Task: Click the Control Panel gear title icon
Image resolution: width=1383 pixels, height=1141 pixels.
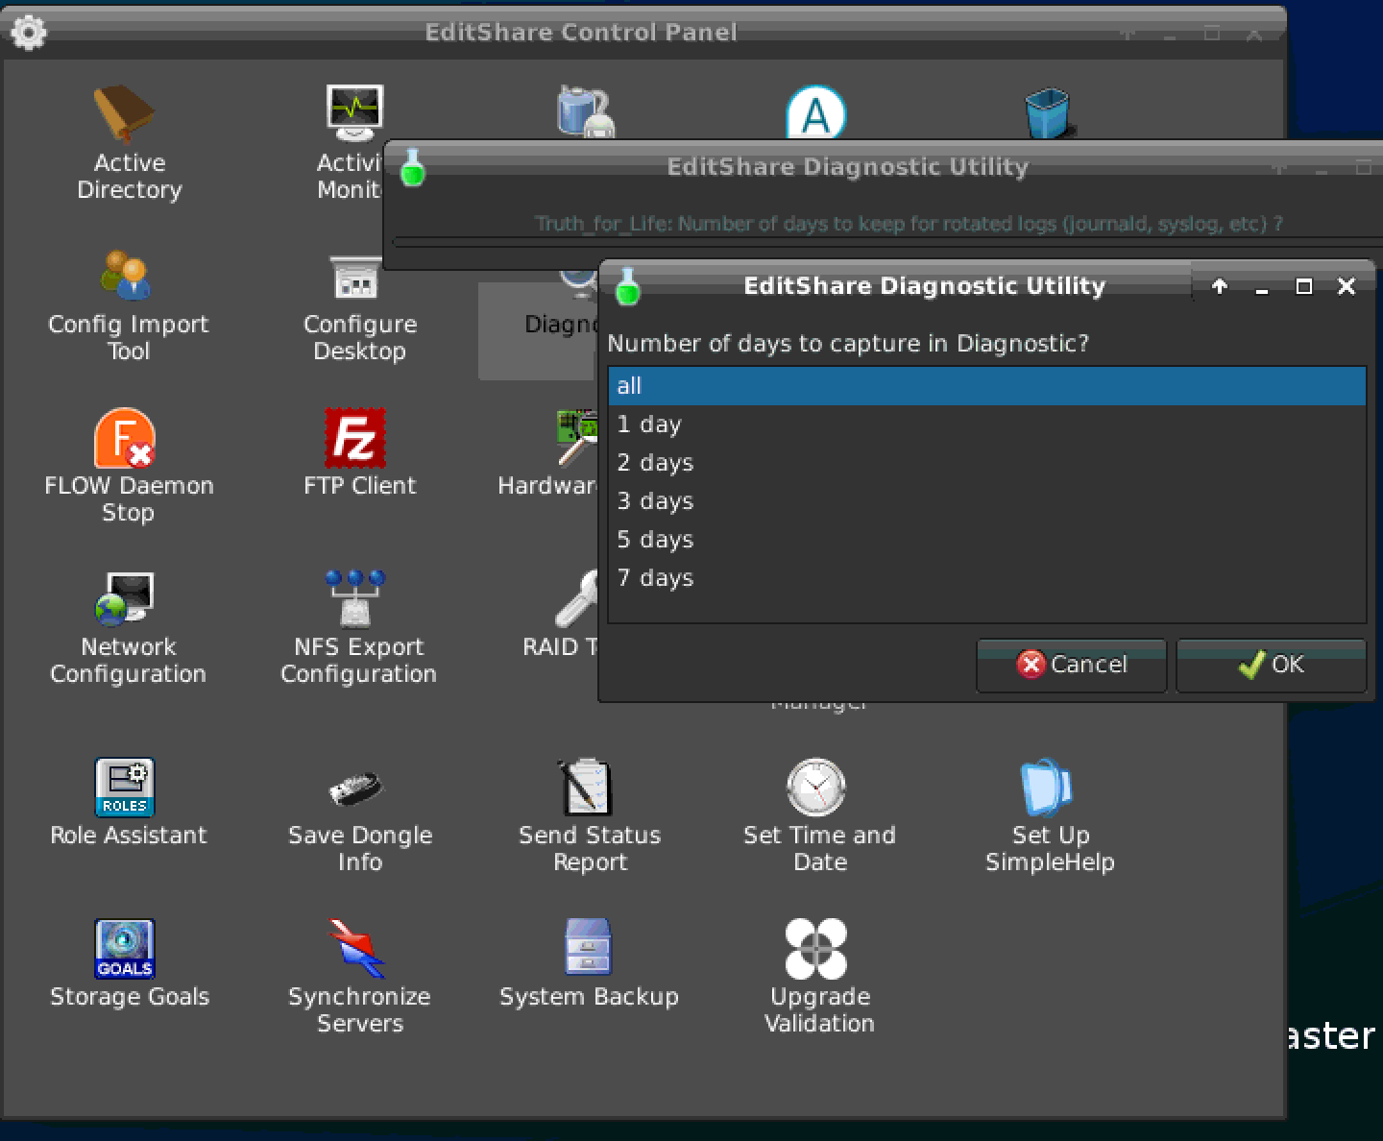Action: (28, 33)
